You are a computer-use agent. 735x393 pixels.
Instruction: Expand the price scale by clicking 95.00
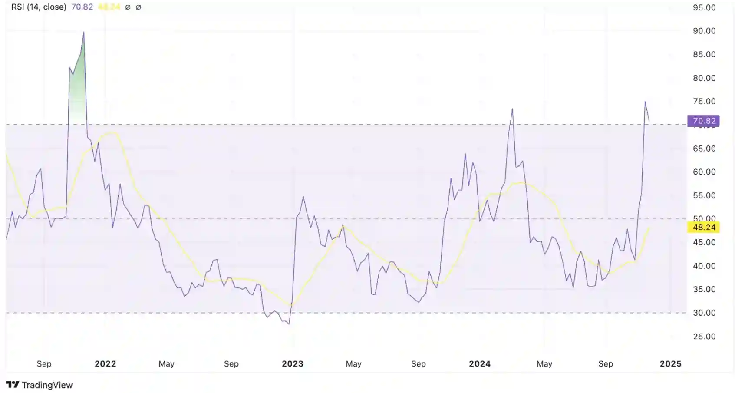click(x=704, y=7)
